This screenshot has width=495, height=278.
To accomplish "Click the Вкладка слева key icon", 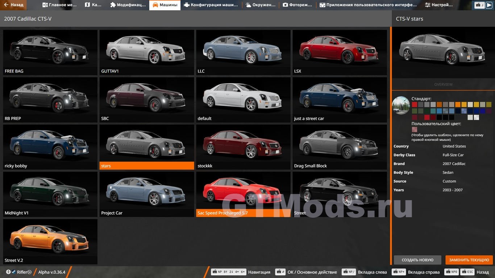I will click(349, 272).
